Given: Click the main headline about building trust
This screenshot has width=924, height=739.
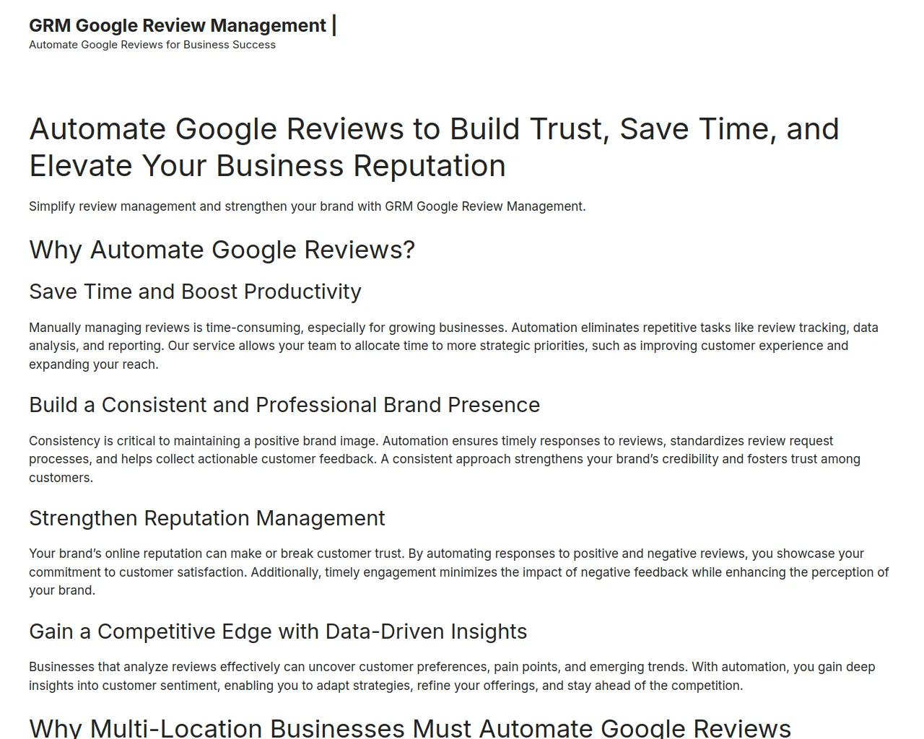Looking at the screenshot, I should (434, 147).
